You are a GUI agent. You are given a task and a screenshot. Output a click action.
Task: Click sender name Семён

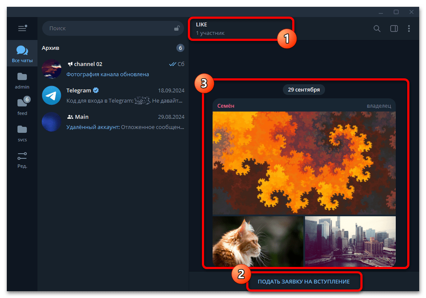click(226, 106)
